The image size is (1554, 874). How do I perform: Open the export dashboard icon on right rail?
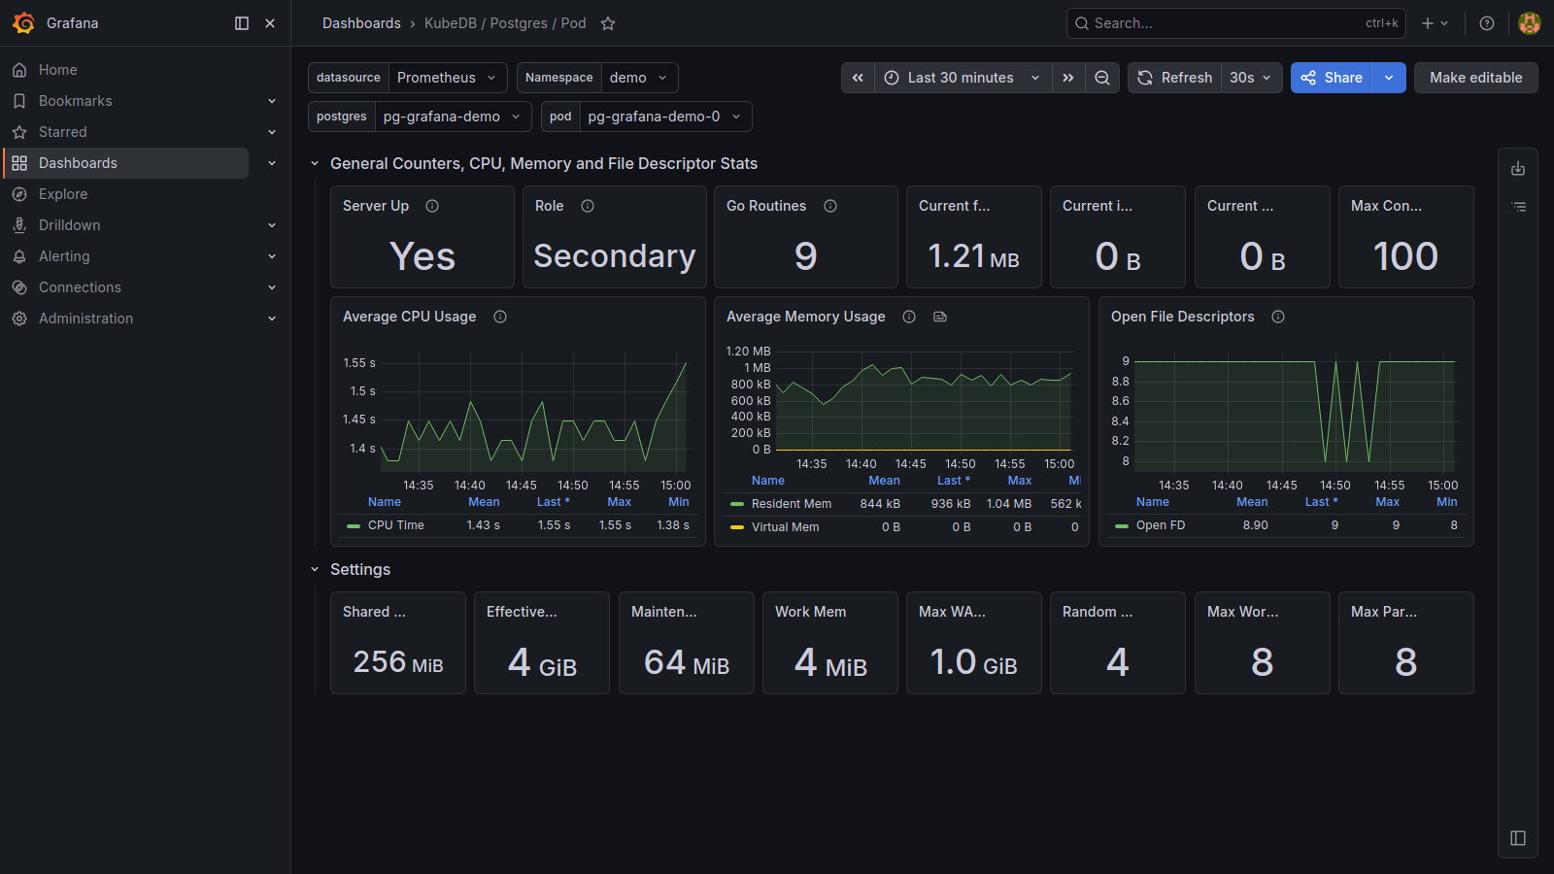click(x=1518, y=169)
